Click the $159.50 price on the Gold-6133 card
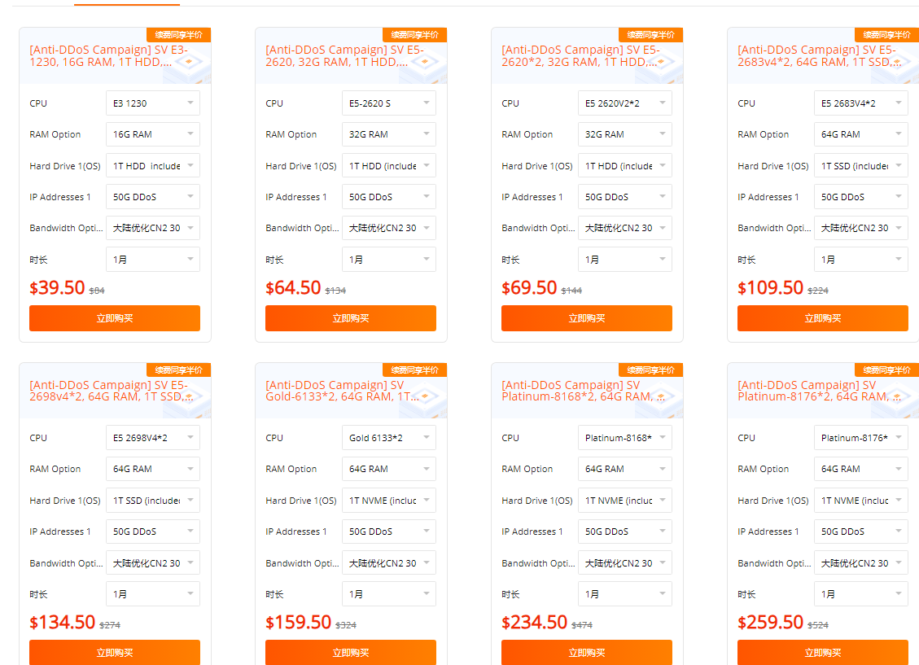The width and height of the screenshot is (919, 665). 293,623
